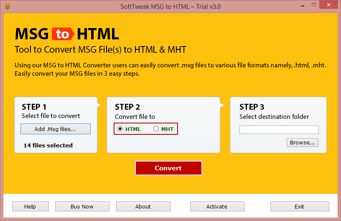The height and width of the screenshot is (221, 341).
Task: Click 'Tool to Convert MSG File(s) to HTML & MHT' subtitle
Action: [100, 50]
